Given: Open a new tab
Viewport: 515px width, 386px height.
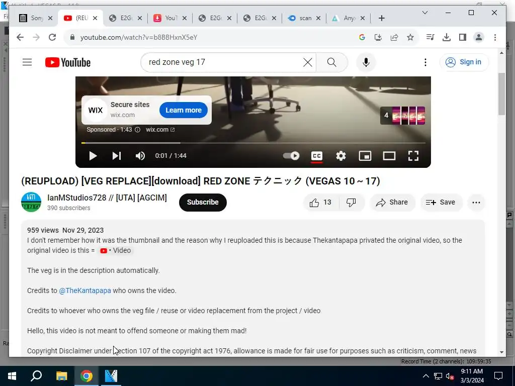Looking at the screenshot, I should click(381, 18).
